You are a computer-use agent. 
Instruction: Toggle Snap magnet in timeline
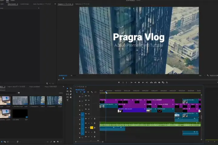(81, 92)
